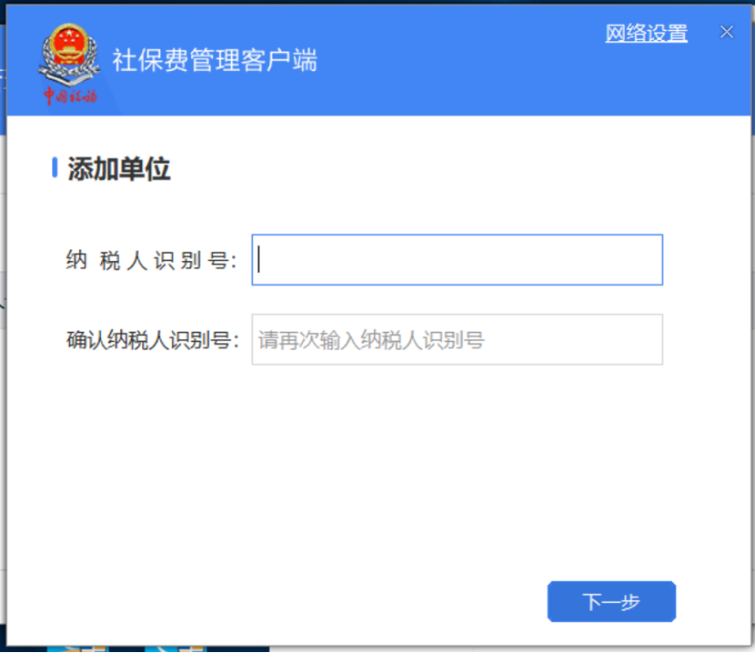This screenshot has height=653, width=755.
Task: Click the text cursor in the first field
Action: (x=259, y=259)
